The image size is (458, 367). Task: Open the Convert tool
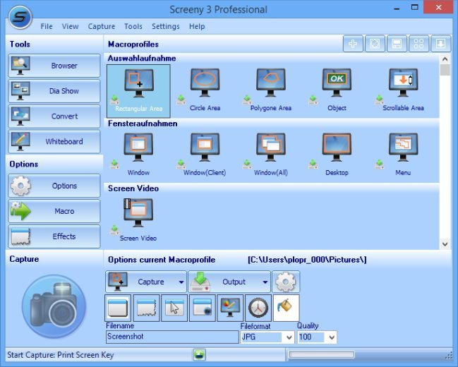[x=54, y=116]
